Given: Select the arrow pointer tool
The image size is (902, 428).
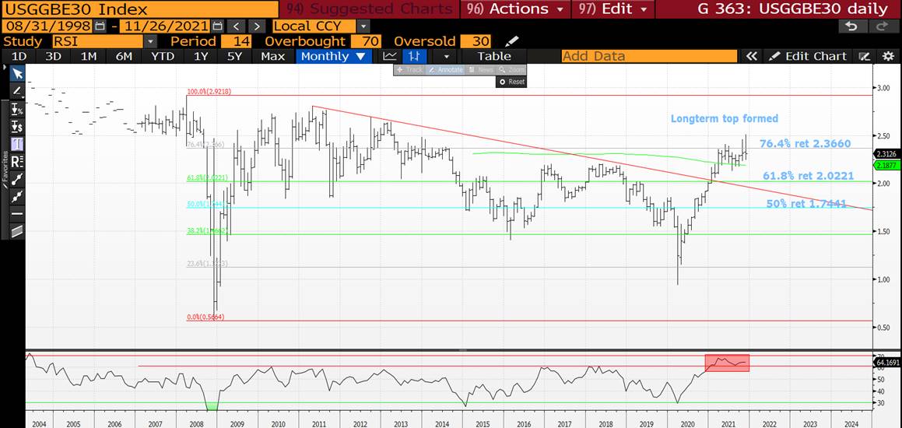Looking at the screenshot, I should [17, 74].
